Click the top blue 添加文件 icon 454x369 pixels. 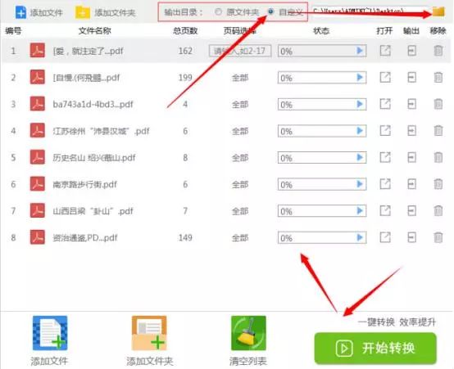point(20,12)
